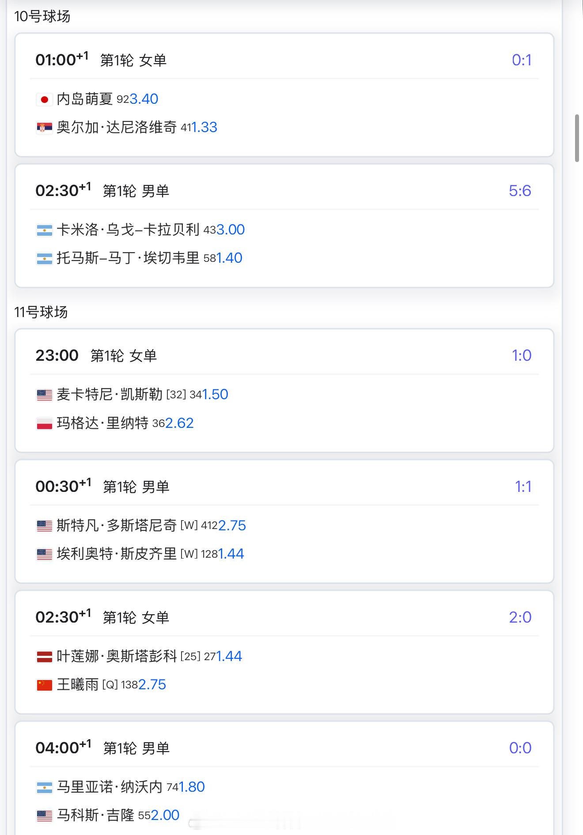
Task: Open player 托马斯-马丁·埃切韦里
Action: (x=128, y=258)
